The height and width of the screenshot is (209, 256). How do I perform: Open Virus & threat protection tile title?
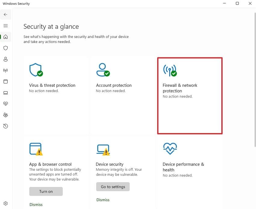52,86
